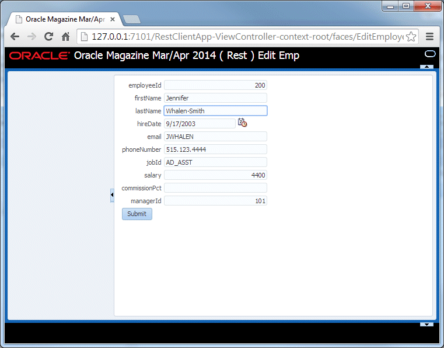
Task: Bookmark page with the star icon
Action: tap(411, 37)
